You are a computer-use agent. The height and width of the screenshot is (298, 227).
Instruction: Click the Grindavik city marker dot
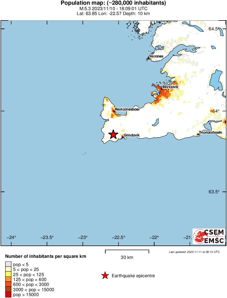coord(123,137)
